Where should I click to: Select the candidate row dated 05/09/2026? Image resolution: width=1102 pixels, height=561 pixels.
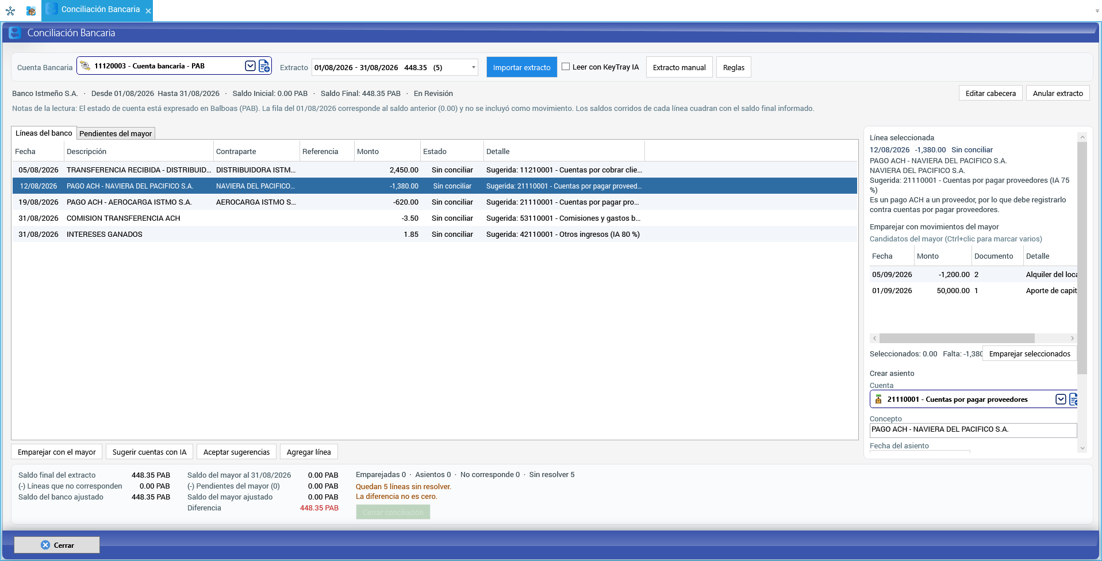tap(973, 274)
